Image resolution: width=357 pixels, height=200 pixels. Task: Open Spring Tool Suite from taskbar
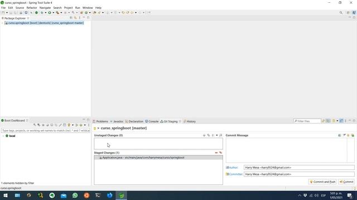(x=121, y=195)
